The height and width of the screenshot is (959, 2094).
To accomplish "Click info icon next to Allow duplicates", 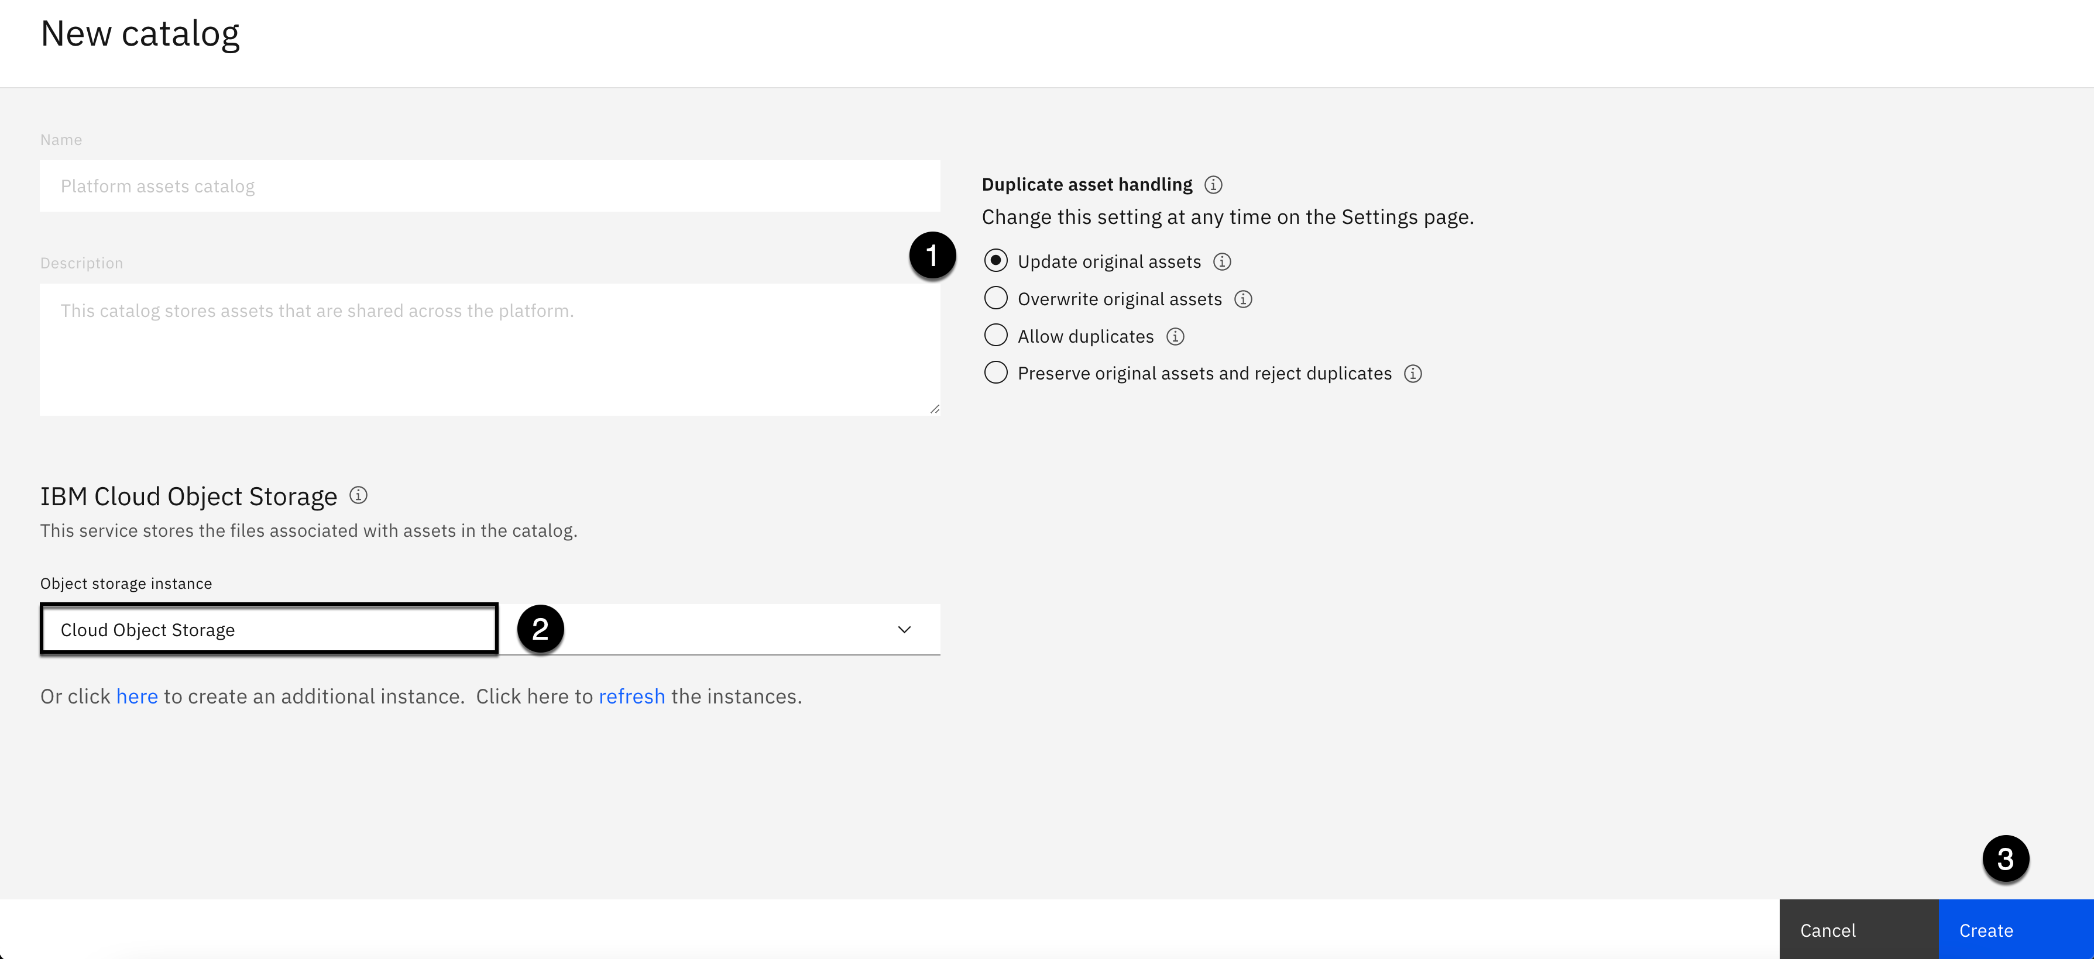I will click(x=1175, y=336).
